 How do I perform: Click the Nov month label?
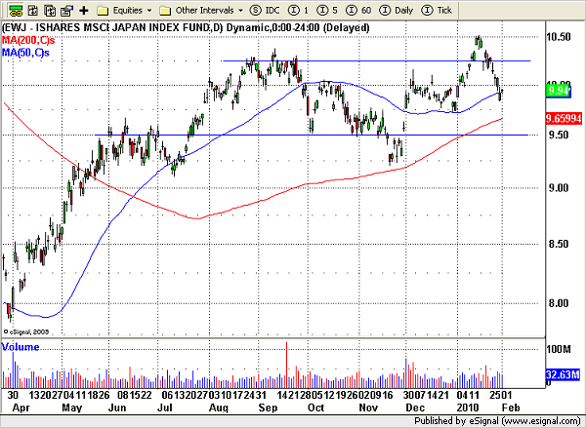click(x=368, y=408)
